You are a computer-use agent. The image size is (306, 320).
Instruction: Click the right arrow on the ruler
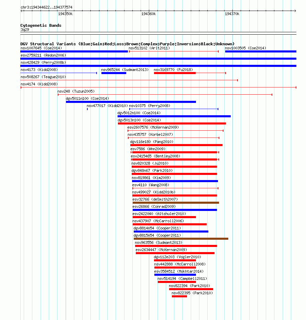pyautogui.click(x=295, y=11)
